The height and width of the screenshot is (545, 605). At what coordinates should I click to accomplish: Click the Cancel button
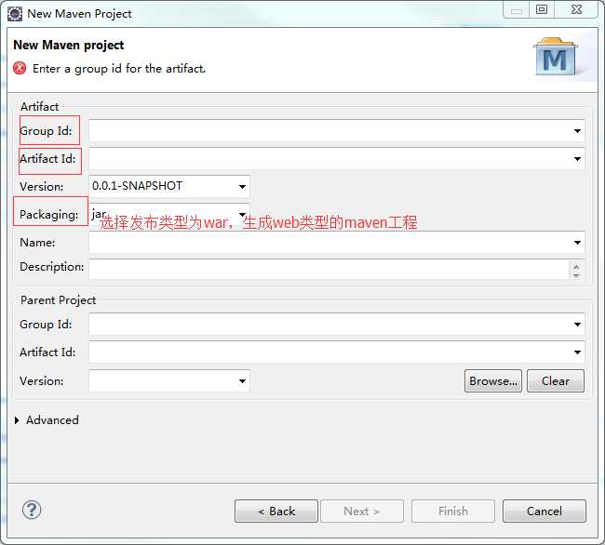(544, 512)
